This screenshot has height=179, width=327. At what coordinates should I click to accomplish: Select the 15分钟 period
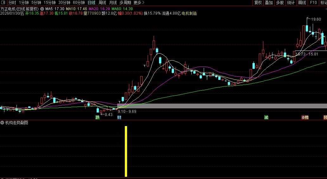point(50,3)
